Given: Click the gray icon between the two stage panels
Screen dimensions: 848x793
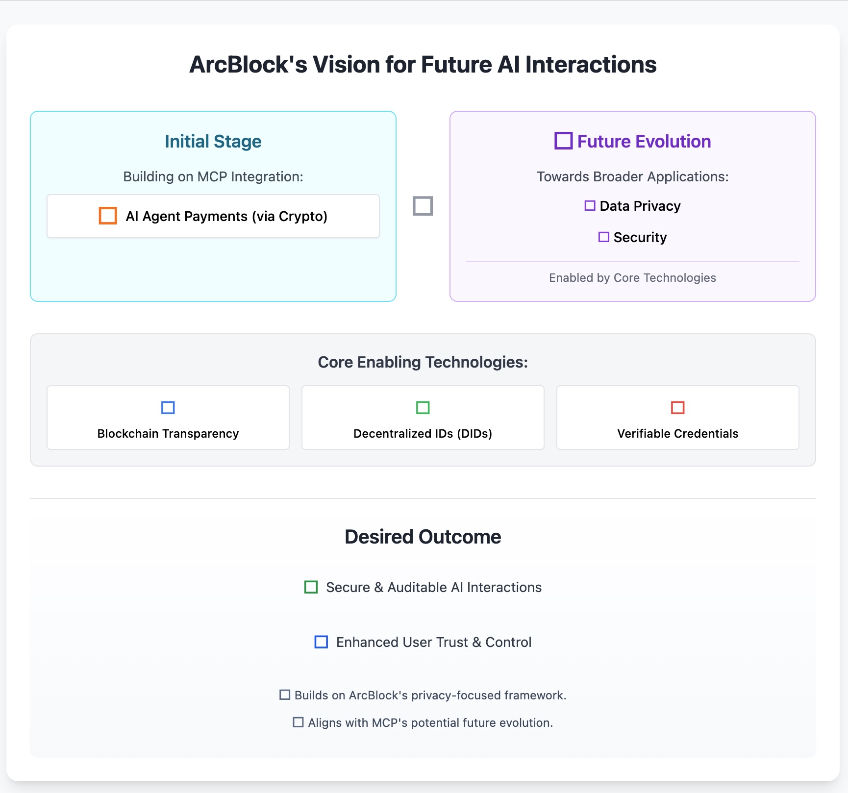Looking at the screenshot, I should click(423, 206).
